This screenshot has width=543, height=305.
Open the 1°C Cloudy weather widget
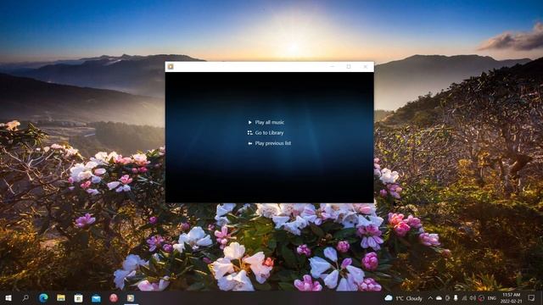[x=404, y=298]
